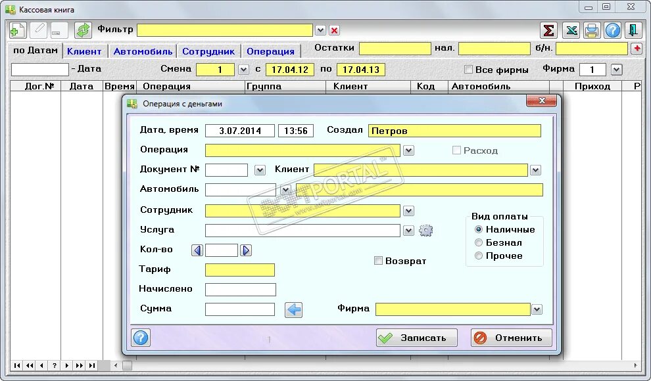Screen dimensions: 651x381
Task: Expand the Операция dropdown in dialog
Action: pos(408,150)
